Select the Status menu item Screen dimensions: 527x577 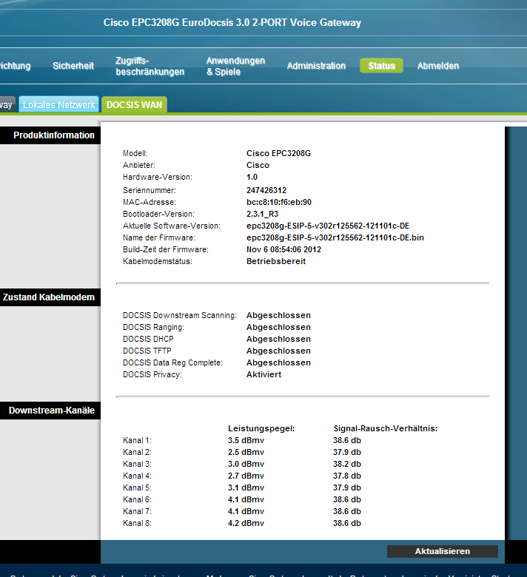(x=381, y=66)
